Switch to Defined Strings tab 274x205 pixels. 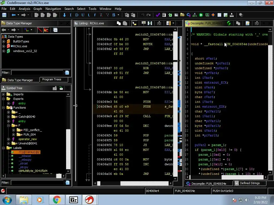(250, 183)
